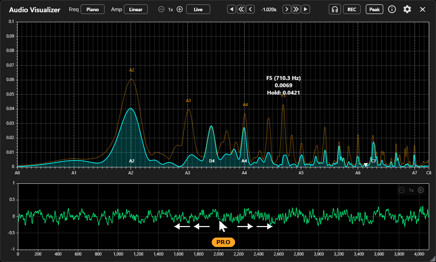This screenshot has width=436, height=262.
Task: Zoom out waveform with lower minus icon
Action: [401, 190]
